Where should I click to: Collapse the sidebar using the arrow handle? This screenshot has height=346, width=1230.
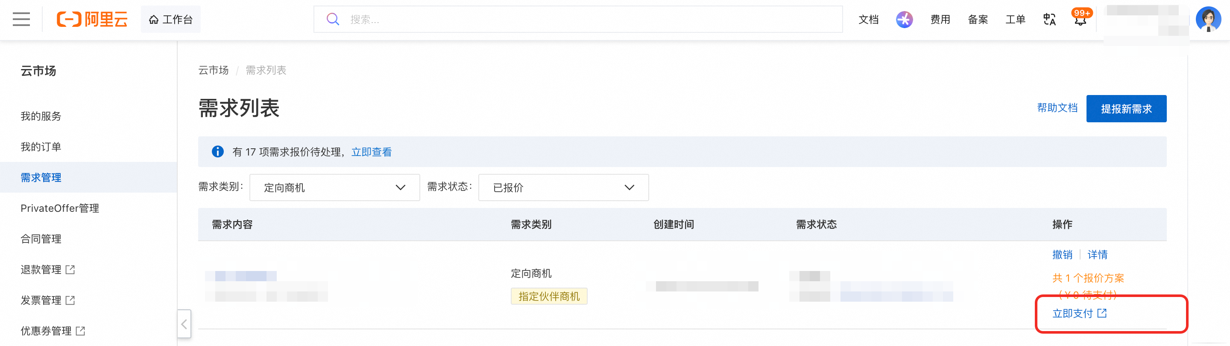click(184, 324)
